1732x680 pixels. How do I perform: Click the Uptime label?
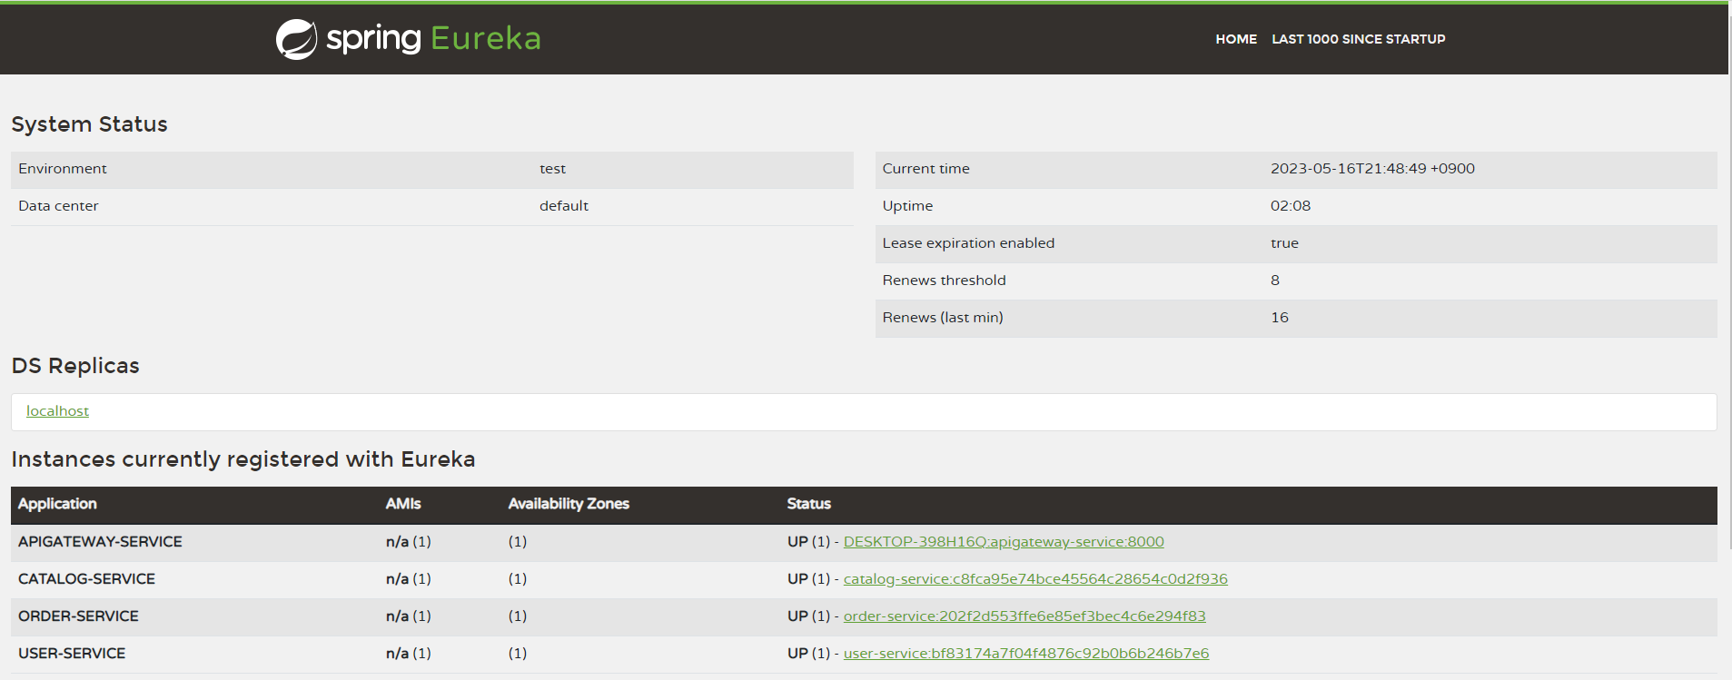(907, 206)
